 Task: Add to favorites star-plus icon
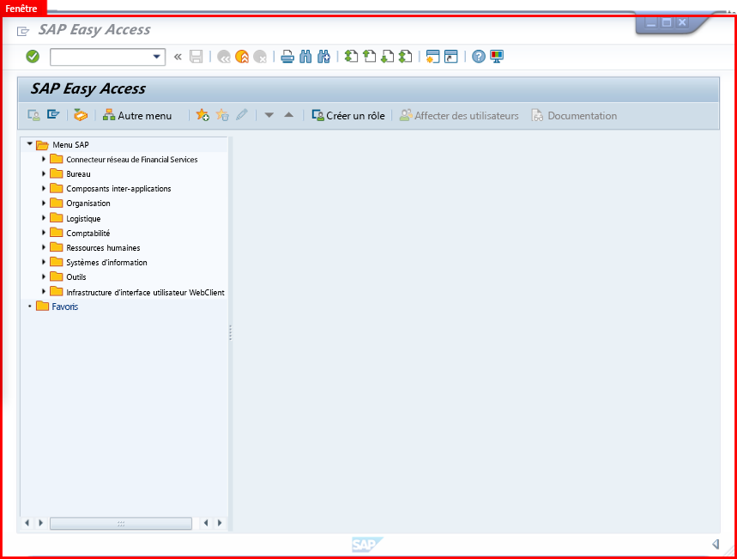(202, 115)
